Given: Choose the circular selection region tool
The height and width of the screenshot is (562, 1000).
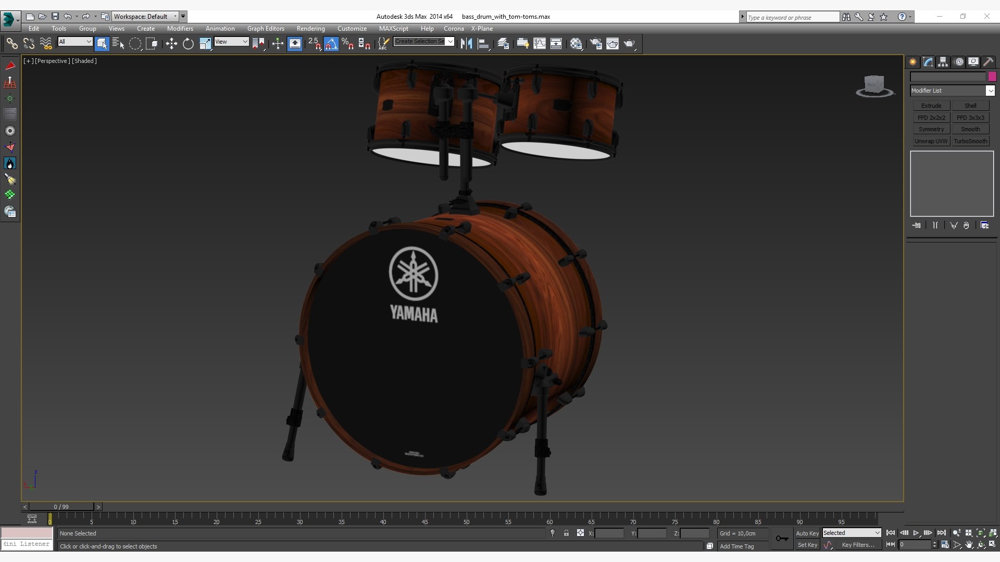Looking at the screenshot, I should pyautogui.click(x=135, y=44).
